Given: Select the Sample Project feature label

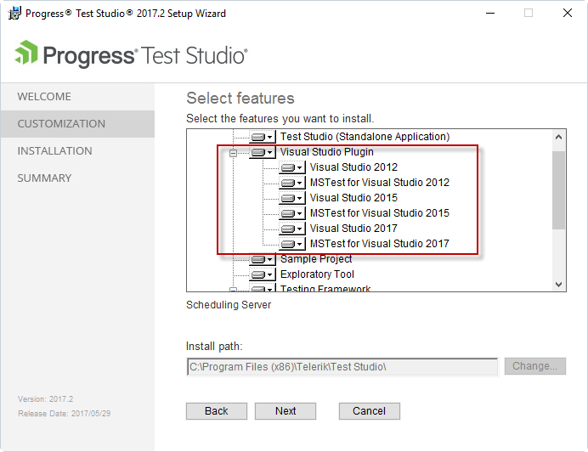Looking at the screenshot, I should (x=316, y=259).
